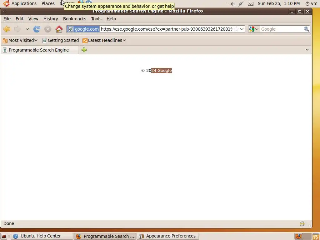Expand the URL bar history dropdown

[x=242, y=29]
